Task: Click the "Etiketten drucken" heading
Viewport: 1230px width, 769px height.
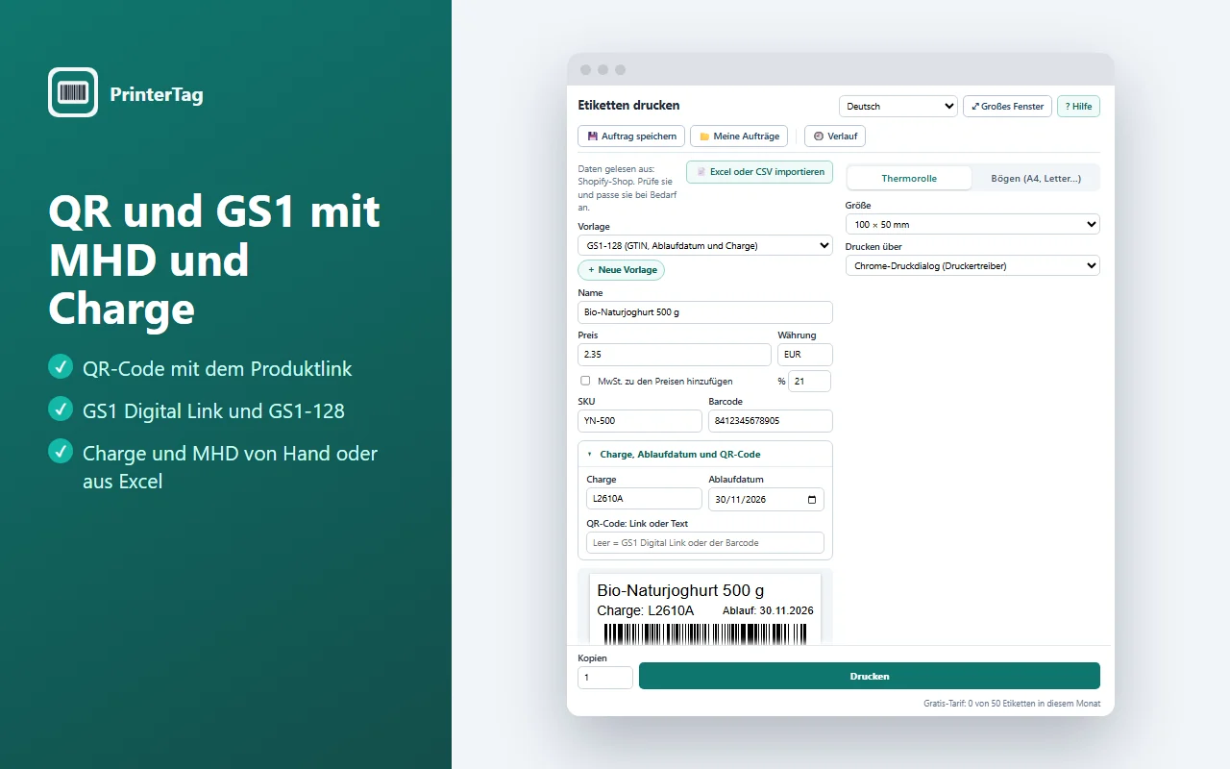Action: point(628,106)
